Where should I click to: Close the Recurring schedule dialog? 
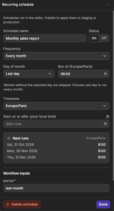(108, 5)
